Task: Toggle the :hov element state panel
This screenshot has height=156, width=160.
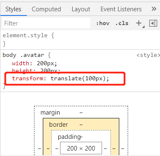Action: click(x=103, y=23)
